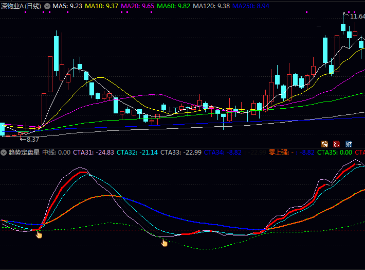Click the 财 finance badge icon
Viewport: 365px width, 270px height.
(x=349, y=144)
